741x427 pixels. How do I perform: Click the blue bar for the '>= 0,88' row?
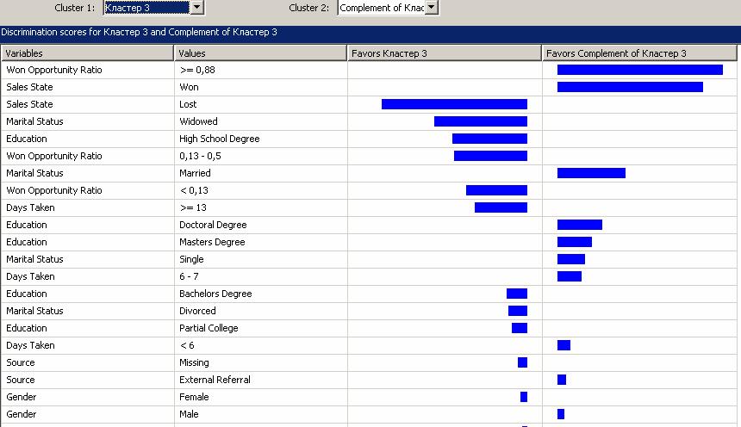coord(640,70)
